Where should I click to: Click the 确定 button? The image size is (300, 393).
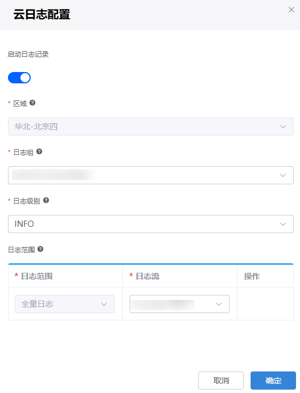pyautogui.click(x=273, y=381)
